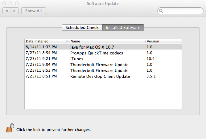206x139 pixels.
Task: Switch to the Scheduled Check tab
Action: point(82,27)
